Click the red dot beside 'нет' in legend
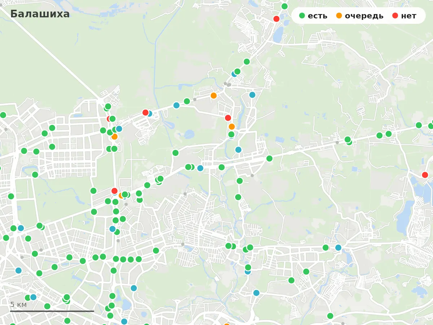Viewport: 433px width, 325px height. (x=395, y=16)
